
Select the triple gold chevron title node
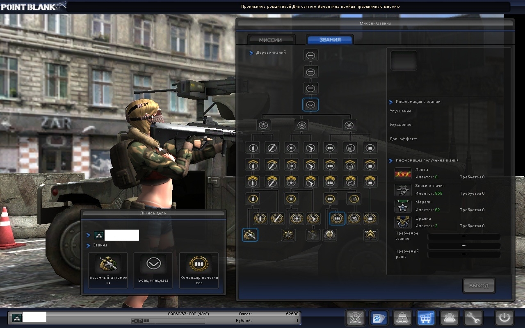[x=371, y=235]
